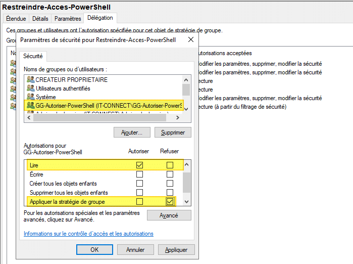Close the security settings dialog

[190, 39]
